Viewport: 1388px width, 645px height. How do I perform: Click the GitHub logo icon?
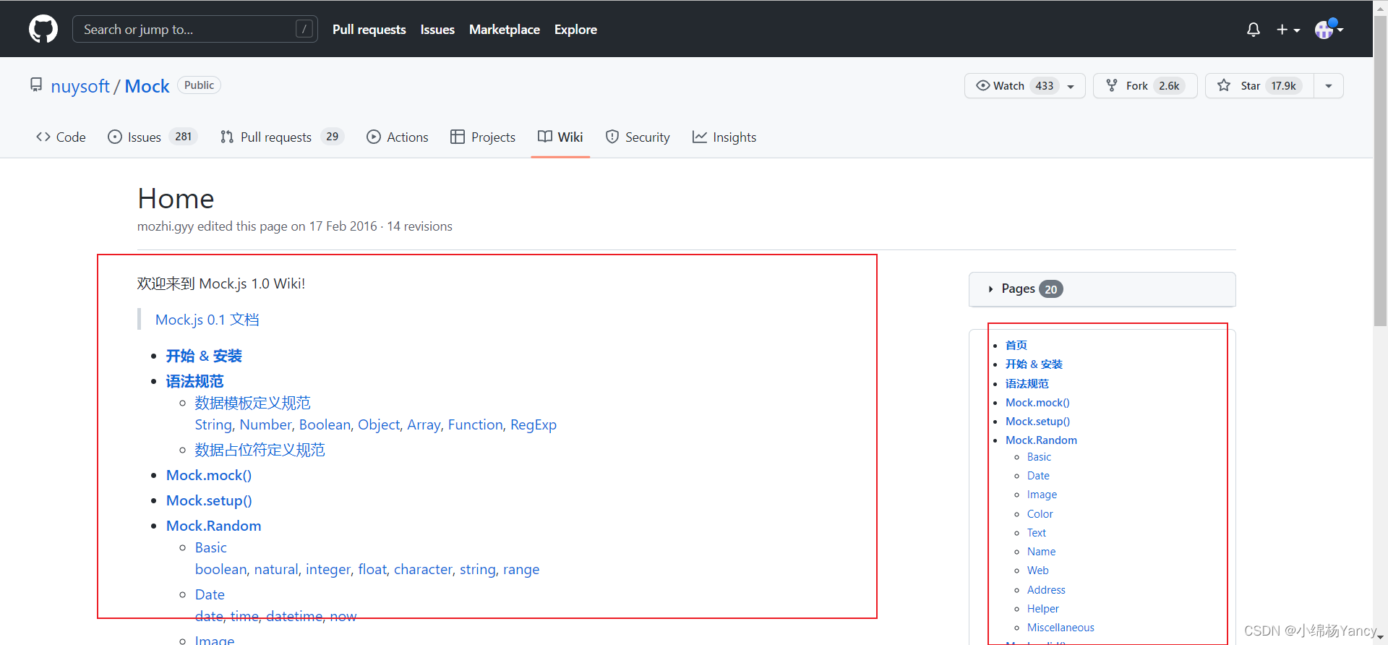(43, 29)
